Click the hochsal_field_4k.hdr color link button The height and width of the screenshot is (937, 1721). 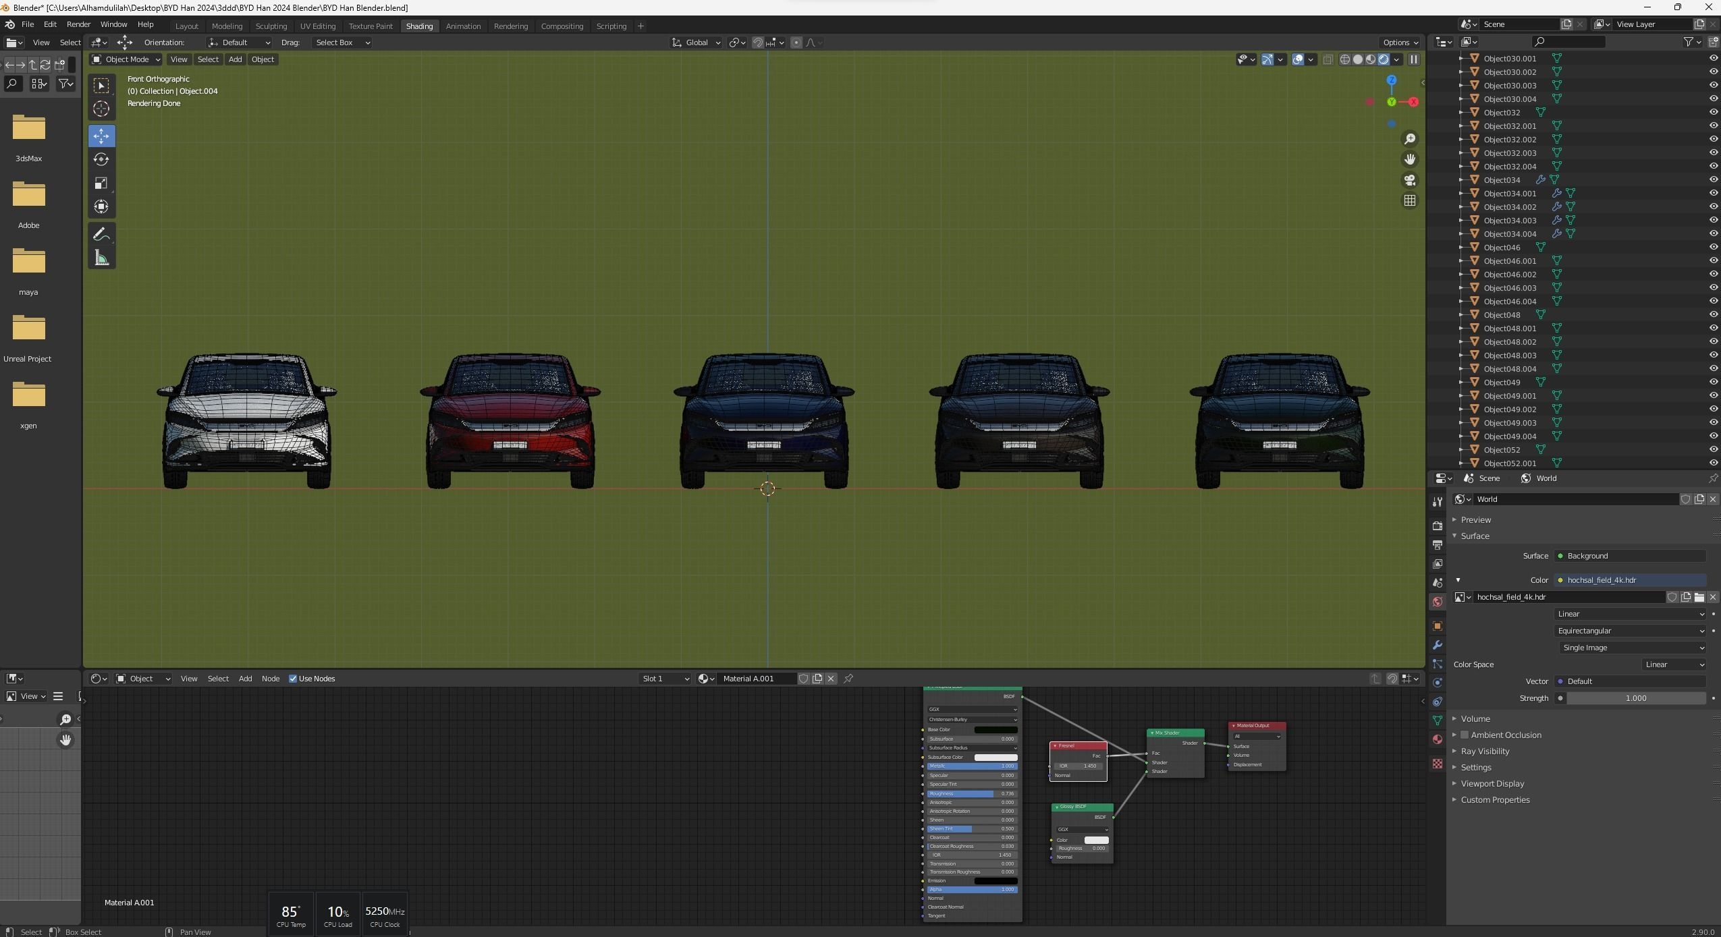[x=1630, y=580]
